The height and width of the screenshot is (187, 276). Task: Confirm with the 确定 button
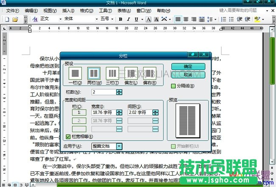pos(188,67)
